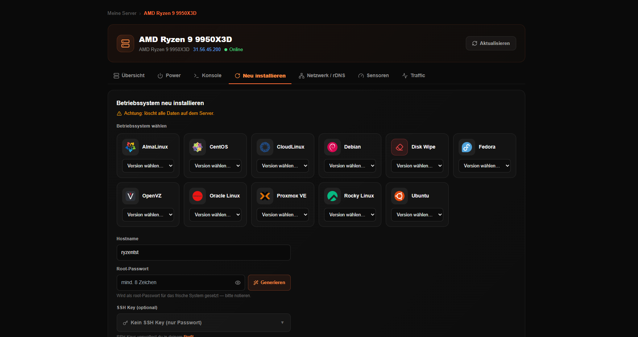Click the Disk Wipe eraser icon
Image resolution: width=638 pixels, height=337 pixels.
[399, 147]
